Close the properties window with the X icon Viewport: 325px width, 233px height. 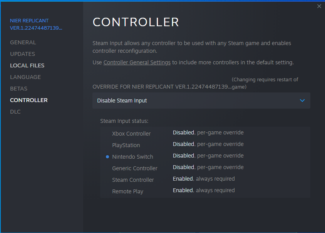[x=319, y=6]
